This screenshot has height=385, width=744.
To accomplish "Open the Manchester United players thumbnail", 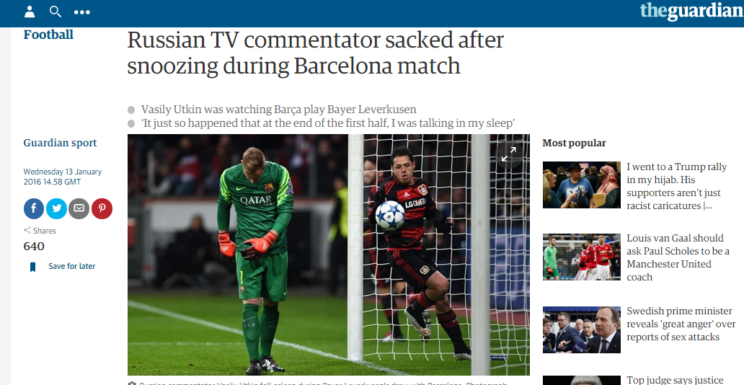I will tap(582, 257).
